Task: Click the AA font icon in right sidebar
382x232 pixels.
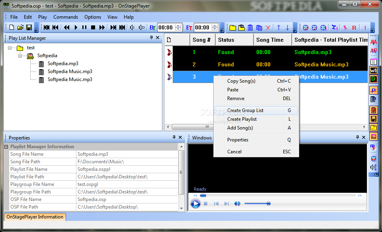Action: click(374, 42)
